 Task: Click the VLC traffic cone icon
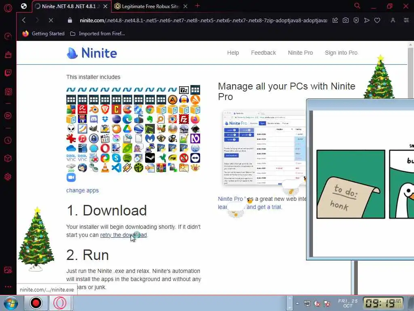pyautogui.click(x=105, y=168)
